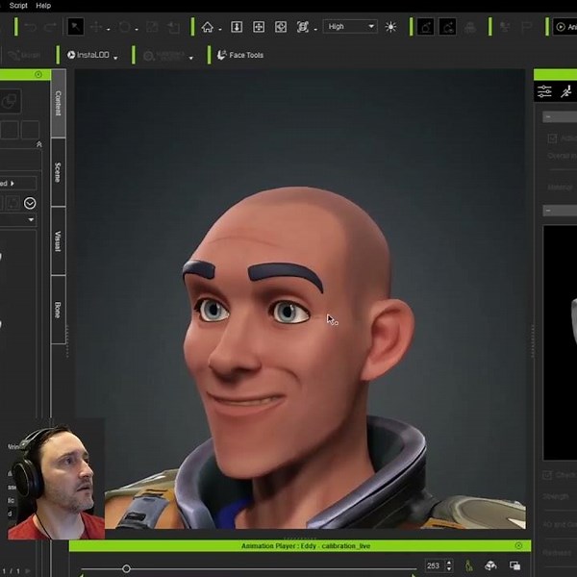
Task: Activate the Select arrow tool
Action: point(75,27)
